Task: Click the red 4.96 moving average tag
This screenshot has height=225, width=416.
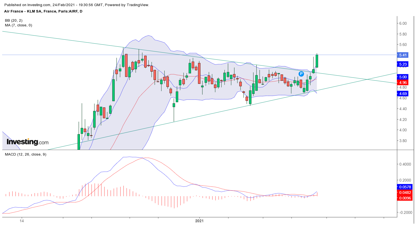Action: coord(403,82)
